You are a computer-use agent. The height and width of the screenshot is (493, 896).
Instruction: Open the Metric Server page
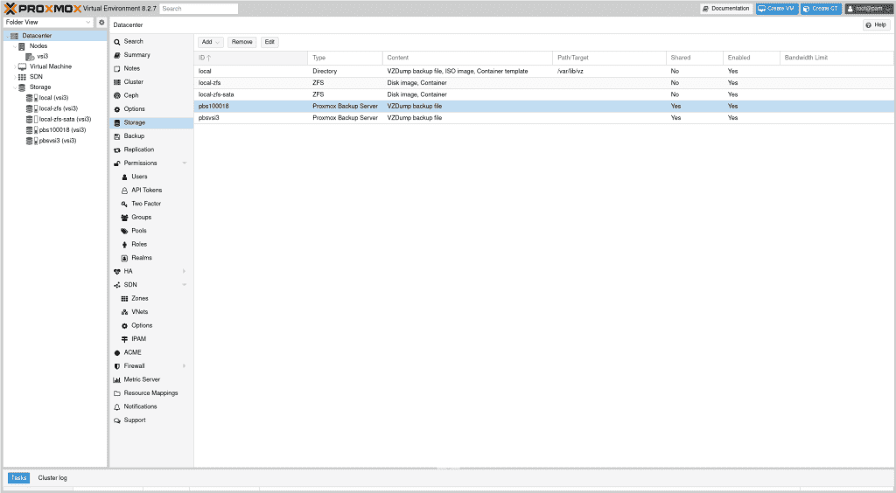(x=142, y=379)
